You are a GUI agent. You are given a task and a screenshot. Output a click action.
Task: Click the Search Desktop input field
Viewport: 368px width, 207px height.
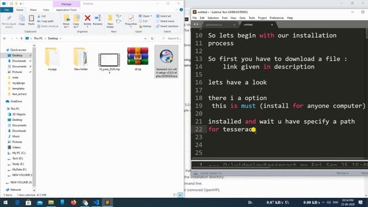tap(171, 39)
